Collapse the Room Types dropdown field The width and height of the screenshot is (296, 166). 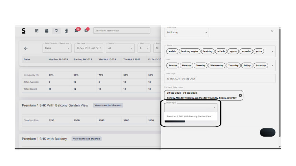coord(214,108)
